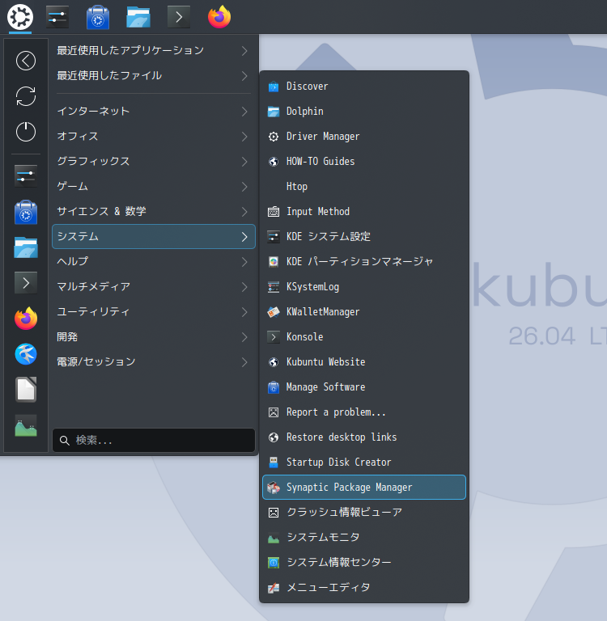
Task: Click the Startup Disk Creator icon
Action: [274, 463]
